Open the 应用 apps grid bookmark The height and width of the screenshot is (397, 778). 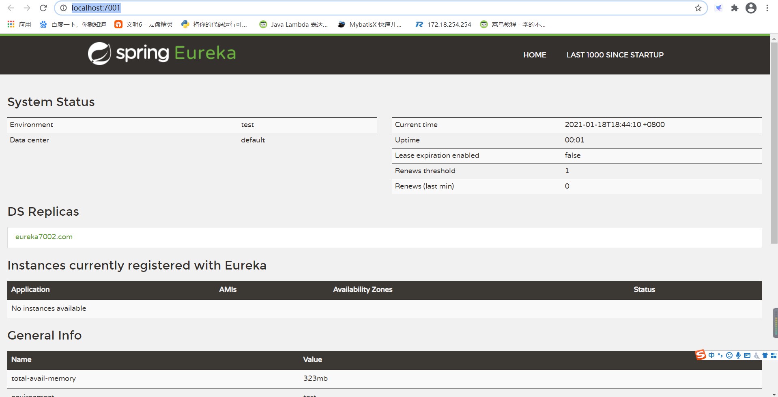(x=19, y=24)
